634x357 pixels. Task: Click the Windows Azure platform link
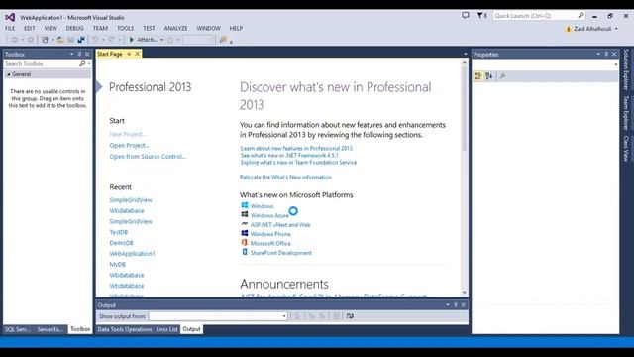pyautogui.click(x=269, y=216)
